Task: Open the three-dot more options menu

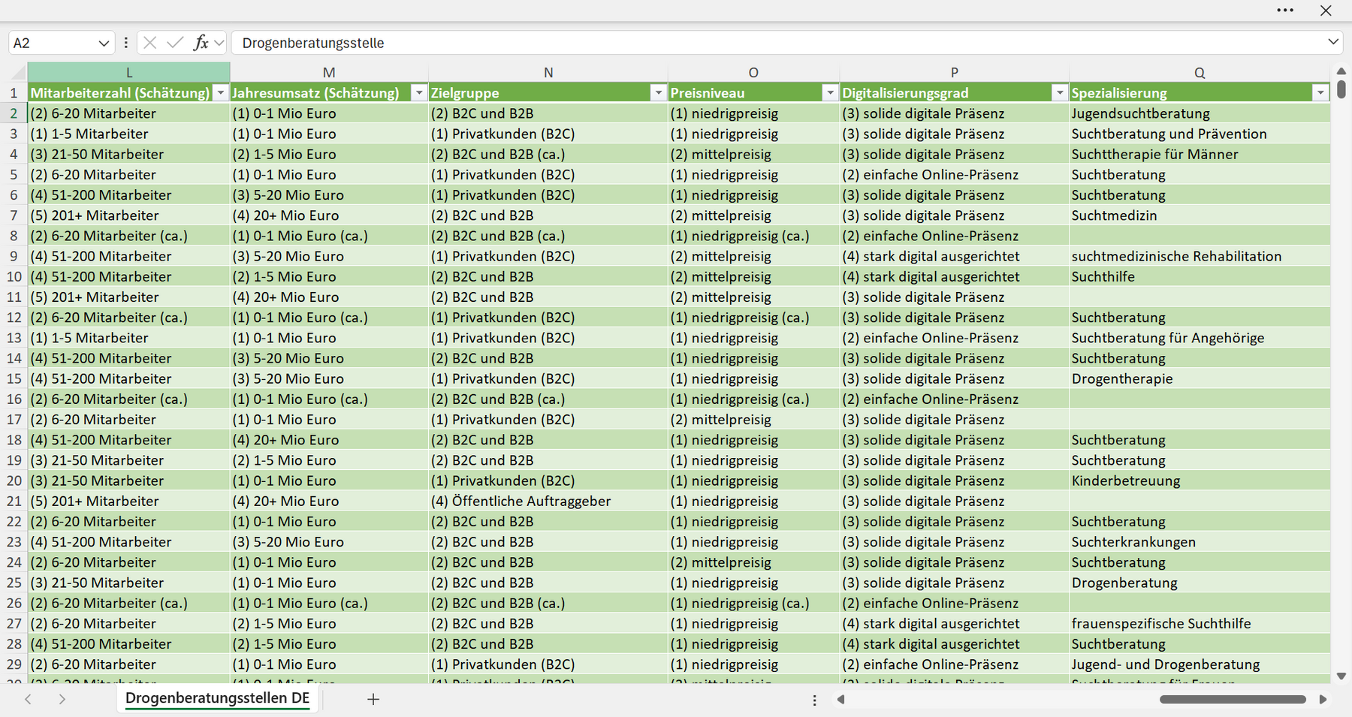Action: coord(1285,11)
